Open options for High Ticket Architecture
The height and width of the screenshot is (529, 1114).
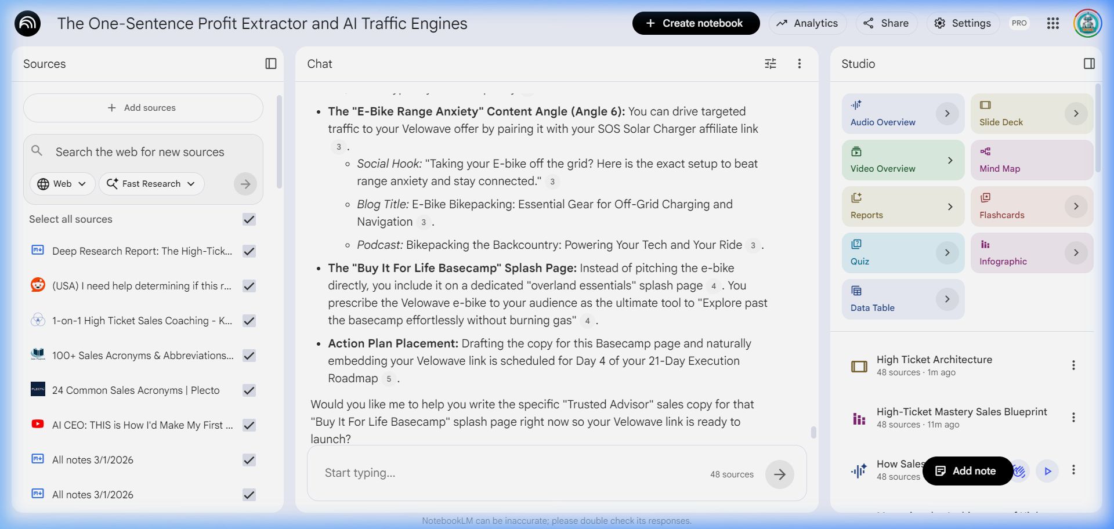tap(1073, 365)
